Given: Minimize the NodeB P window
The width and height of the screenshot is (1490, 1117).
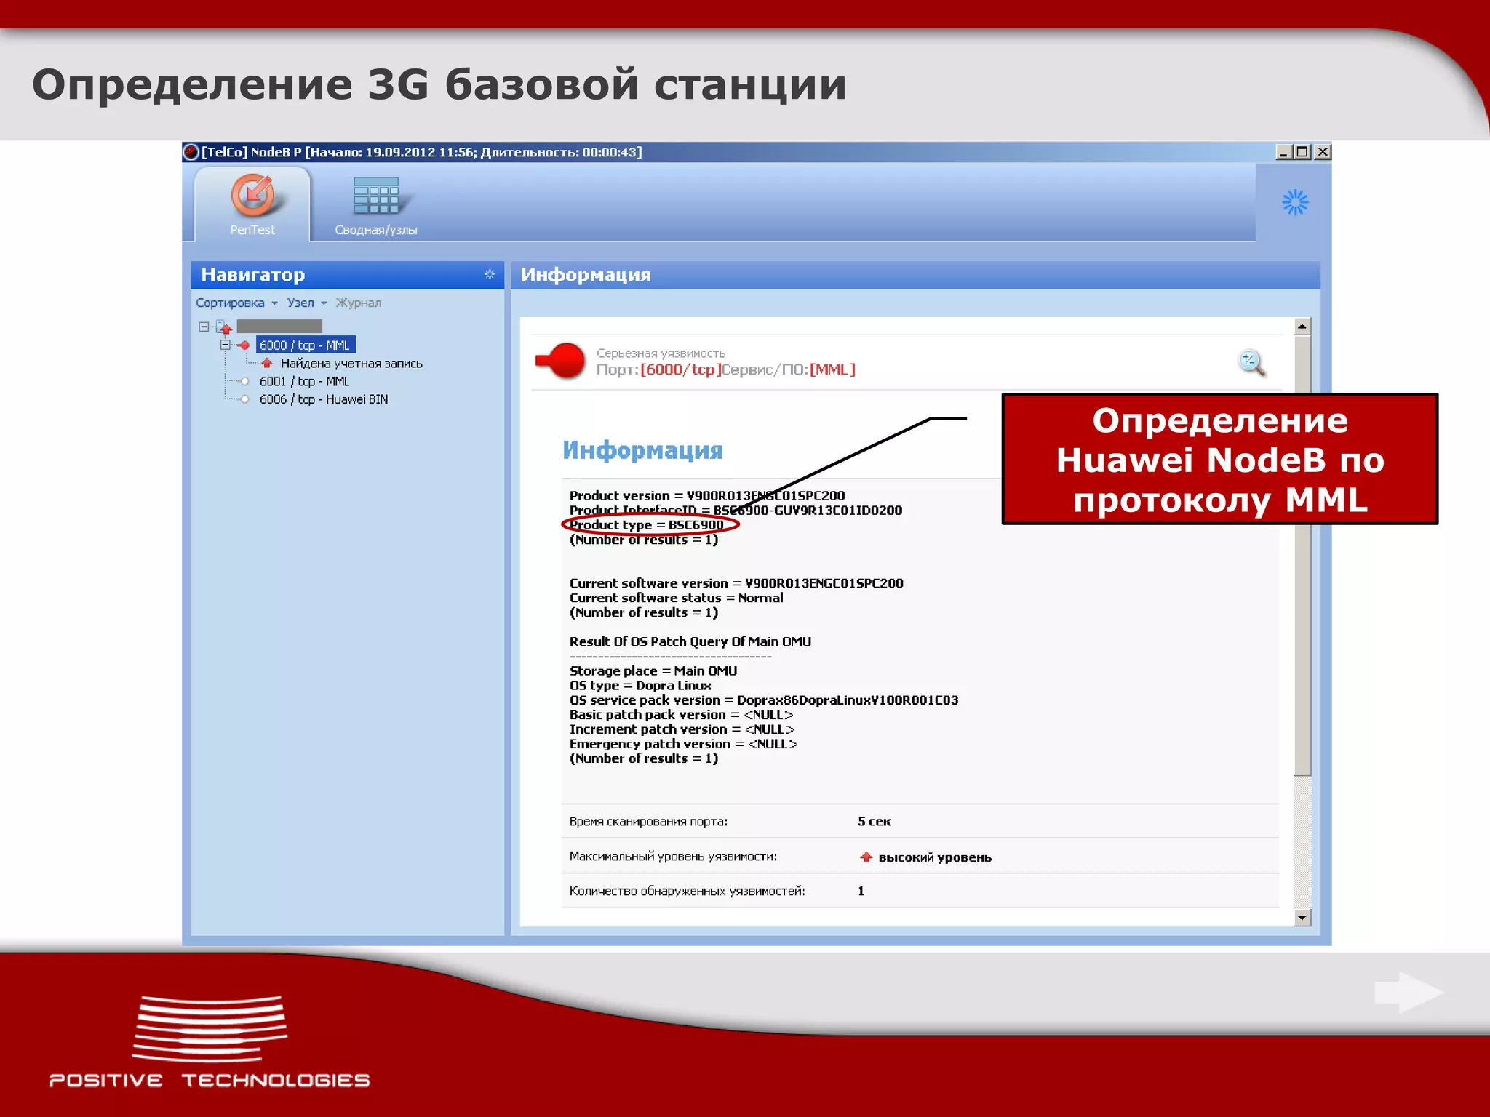Looking at the screenshot, I should [x=1283, y=152].
